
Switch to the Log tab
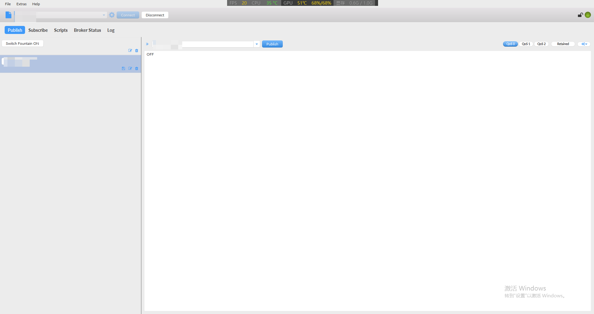point(111,30)
